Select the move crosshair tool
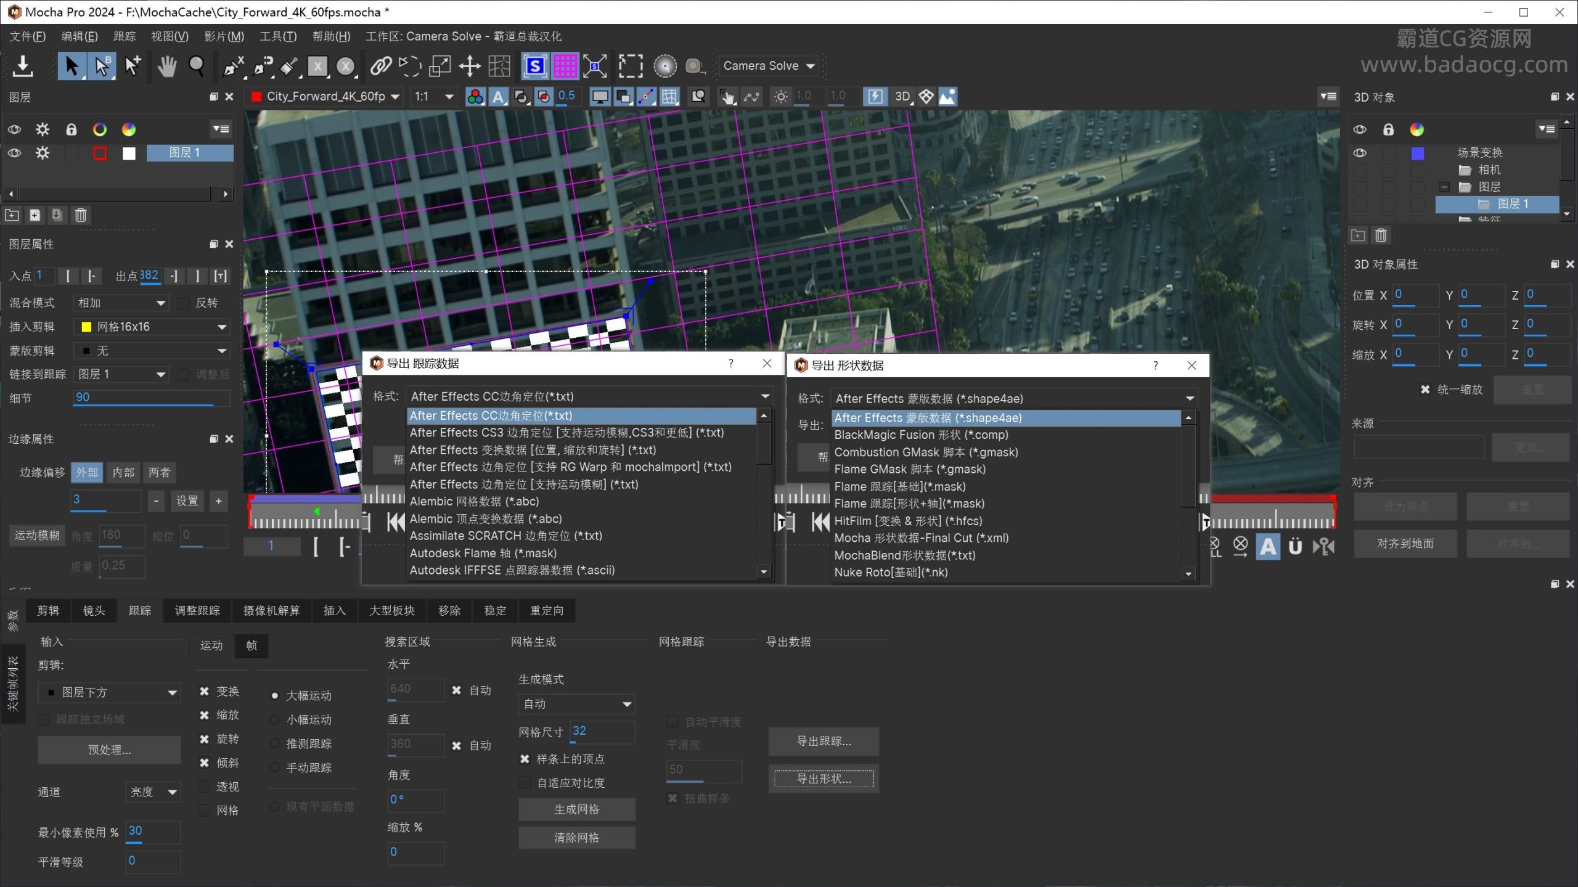Image resolution: width=1578 pixels, height=887 pixels. coord(470,66)
